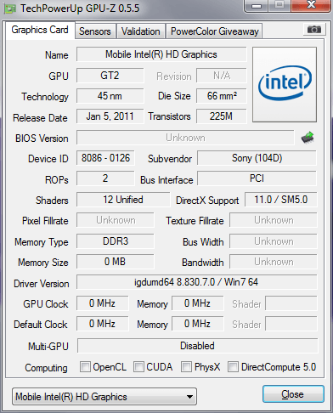Click the camera screenshot icon
This screenshot has width=333, height=413.
pyautogui.click(x=313, y=29)
